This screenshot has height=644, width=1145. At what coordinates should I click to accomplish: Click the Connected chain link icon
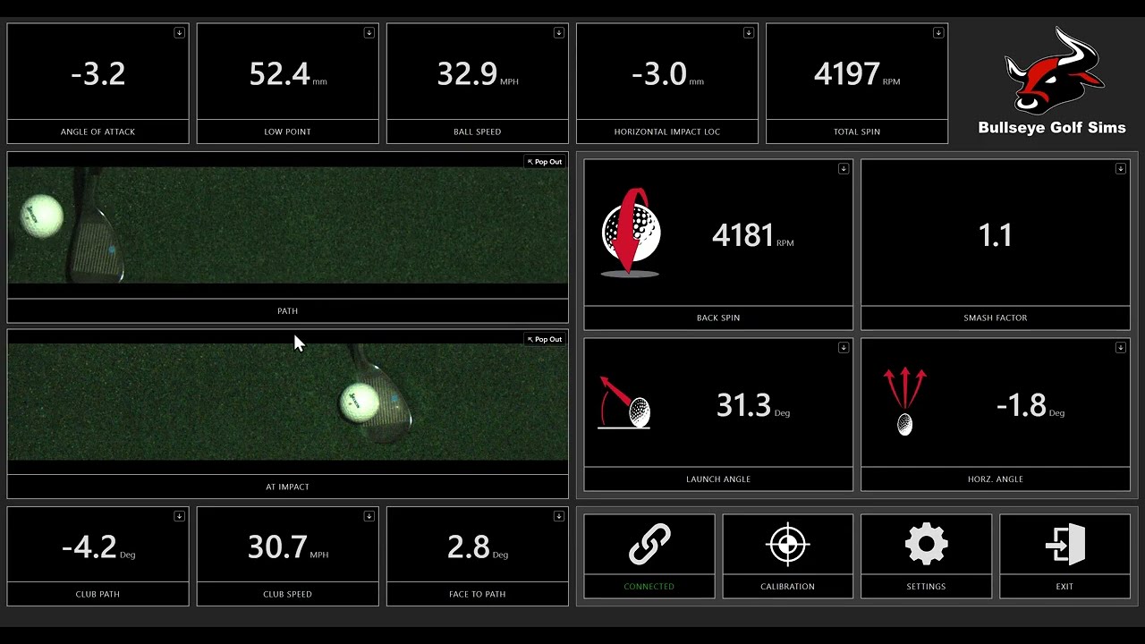click(649, 544)
